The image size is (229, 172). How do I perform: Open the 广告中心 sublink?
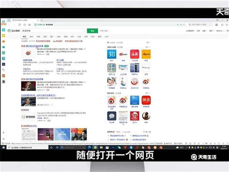coord(60,69)
